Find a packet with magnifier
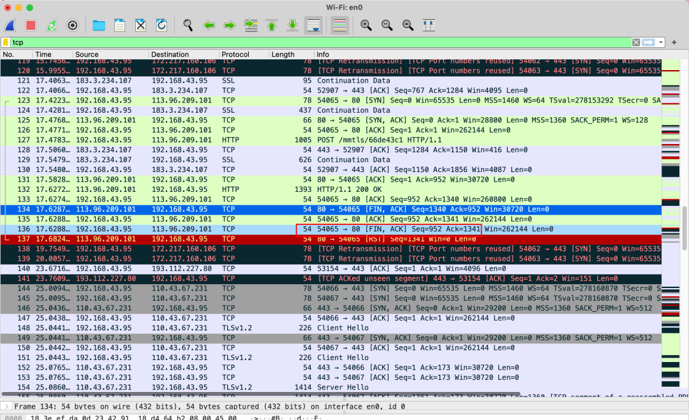Image resolution: width=689 pixels, height=420 pixels. tap(188, 25)
